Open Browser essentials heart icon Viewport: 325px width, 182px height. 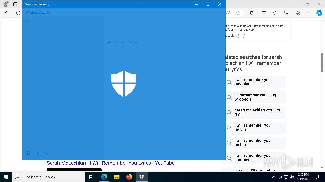coord(298,13)
